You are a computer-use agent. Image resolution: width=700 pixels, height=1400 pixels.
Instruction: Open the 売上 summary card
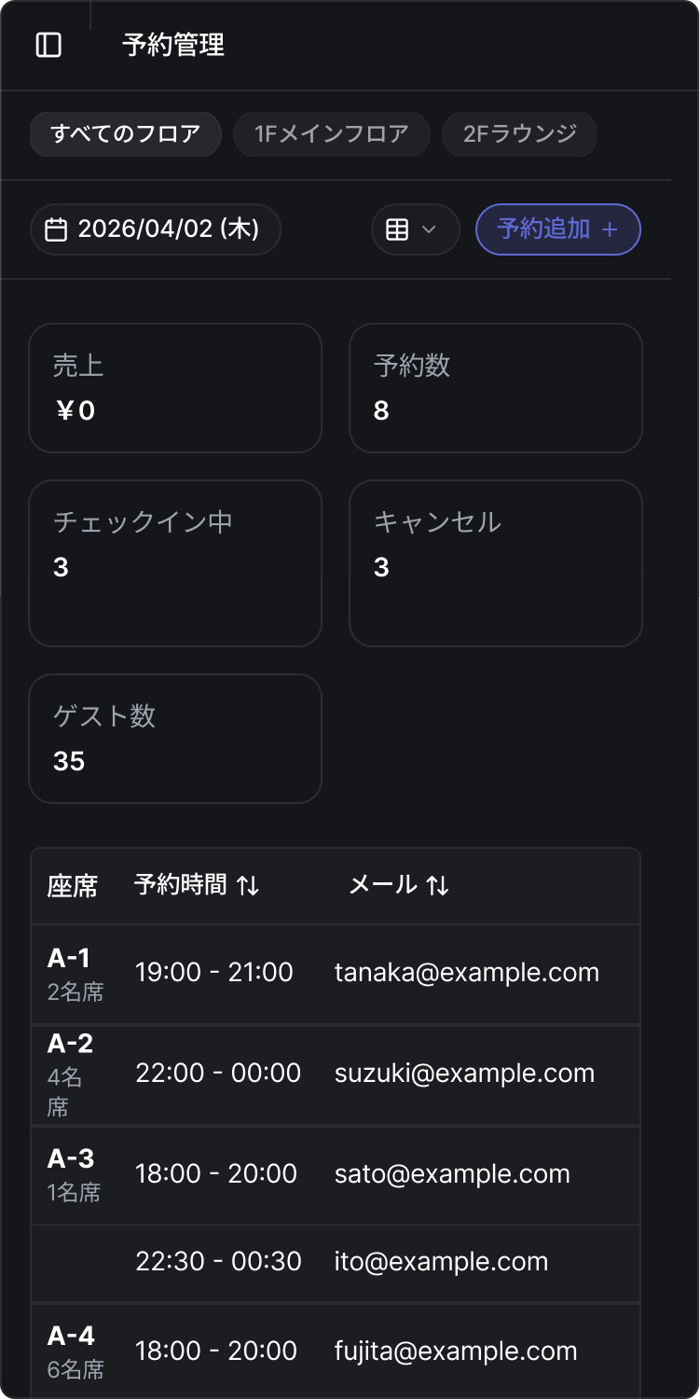175,388
